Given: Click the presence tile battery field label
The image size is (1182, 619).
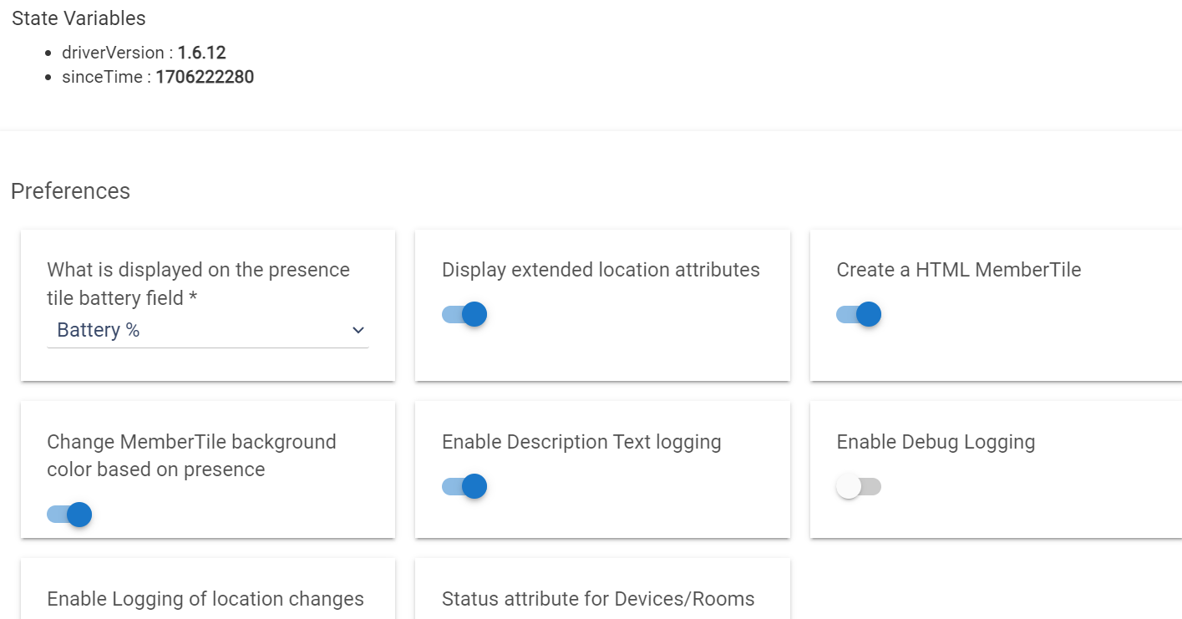Looking at the screenshot, I should tap(198, 283).
